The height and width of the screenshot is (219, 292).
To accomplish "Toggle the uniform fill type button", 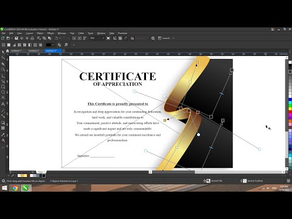I will point(9,45).
